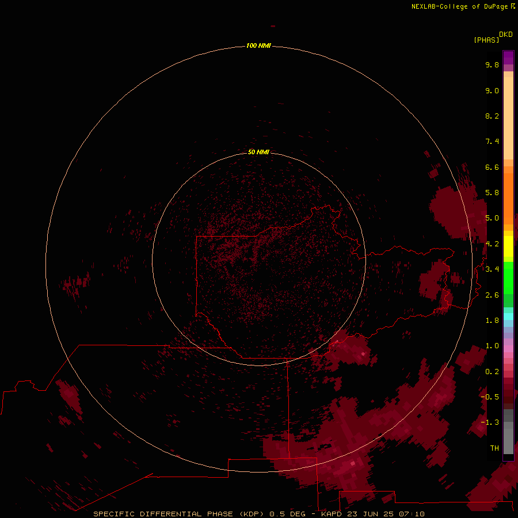This screenshot has height=518, width=518.
Task: Click the 5.0 value on the color scale
Action: pyautogui.click(x=492, y=218)
